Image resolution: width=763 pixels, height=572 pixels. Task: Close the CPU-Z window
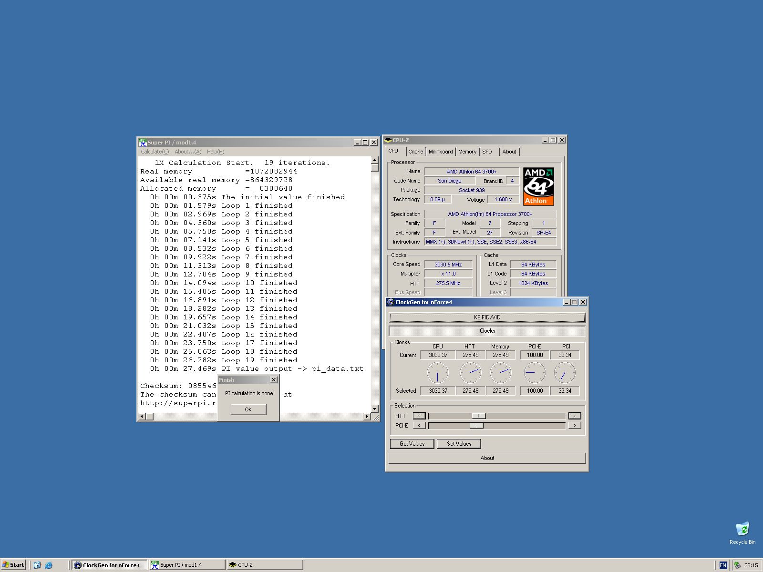point(562,140)
